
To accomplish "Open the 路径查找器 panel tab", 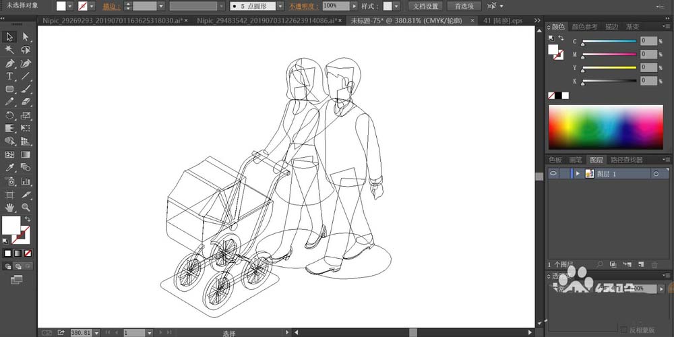I will pos(627,160).
